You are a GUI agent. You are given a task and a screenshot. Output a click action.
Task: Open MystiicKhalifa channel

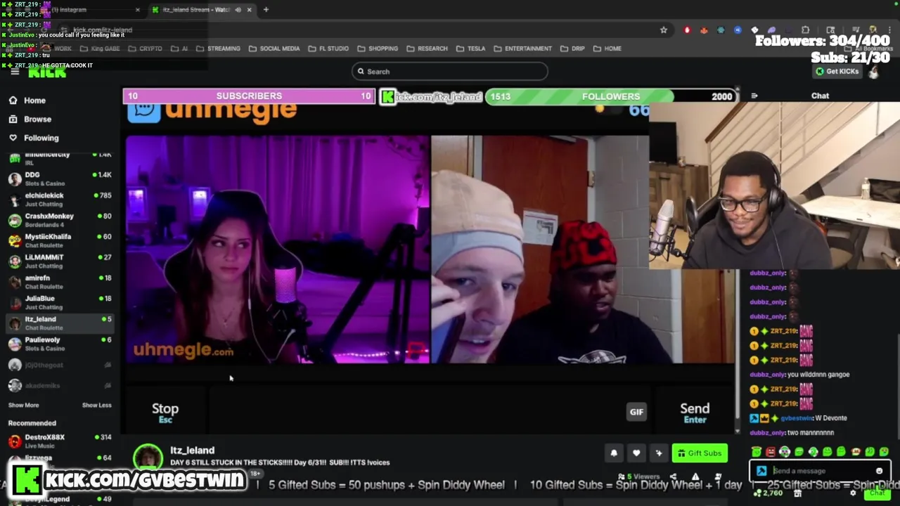tap(59, 240)
